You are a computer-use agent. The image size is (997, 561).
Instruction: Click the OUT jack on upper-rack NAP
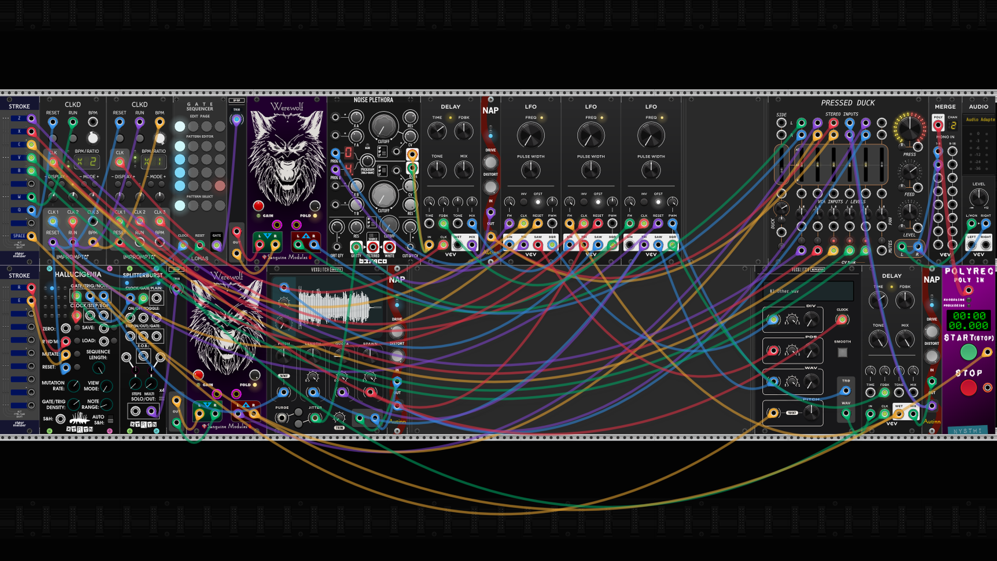490,237
